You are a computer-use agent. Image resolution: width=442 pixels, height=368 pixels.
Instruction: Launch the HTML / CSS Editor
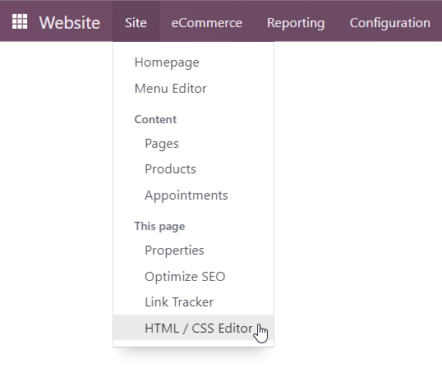coord(193,328)
